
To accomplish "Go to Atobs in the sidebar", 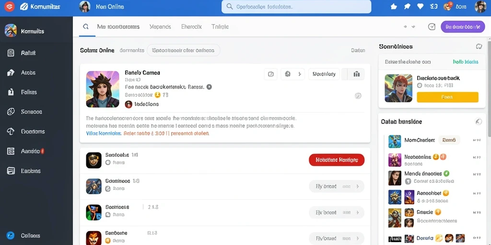I will [x=36, y=73].
